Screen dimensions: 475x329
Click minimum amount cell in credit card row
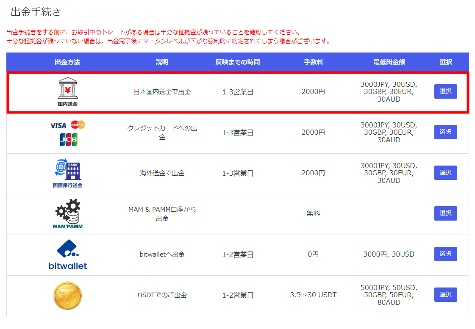389,132
